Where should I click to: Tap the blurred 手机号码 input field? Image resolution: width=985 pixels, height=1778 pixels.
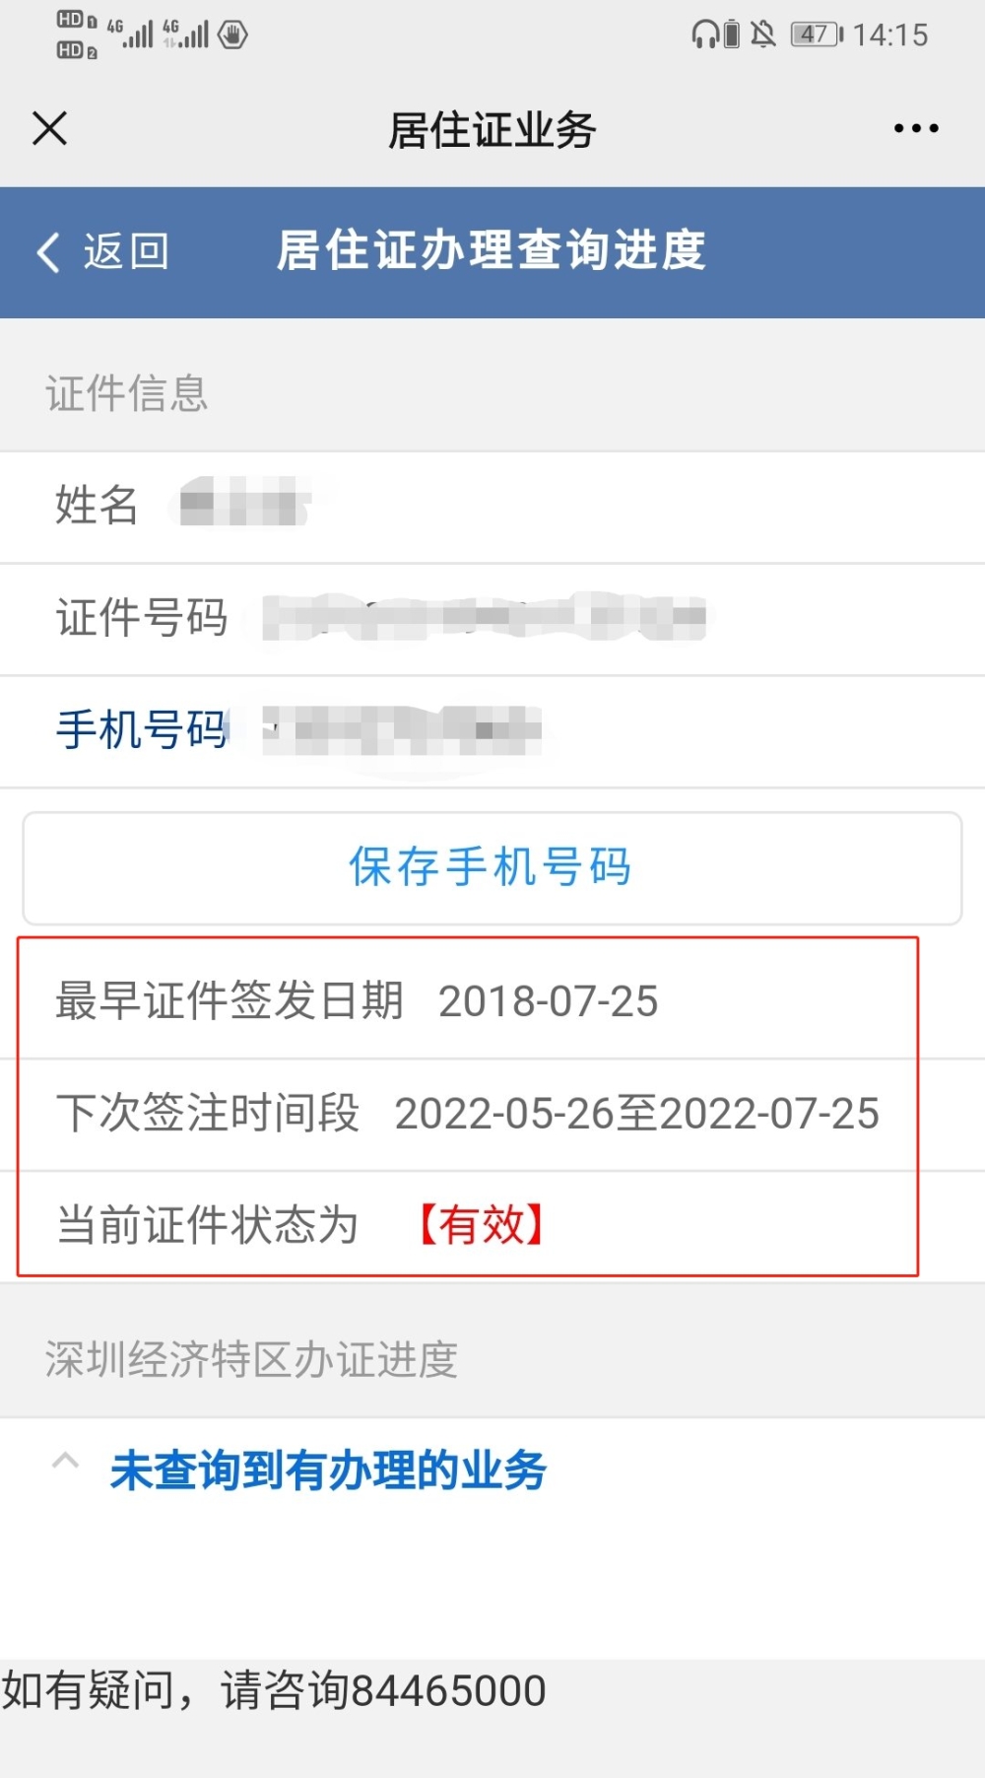403,730
